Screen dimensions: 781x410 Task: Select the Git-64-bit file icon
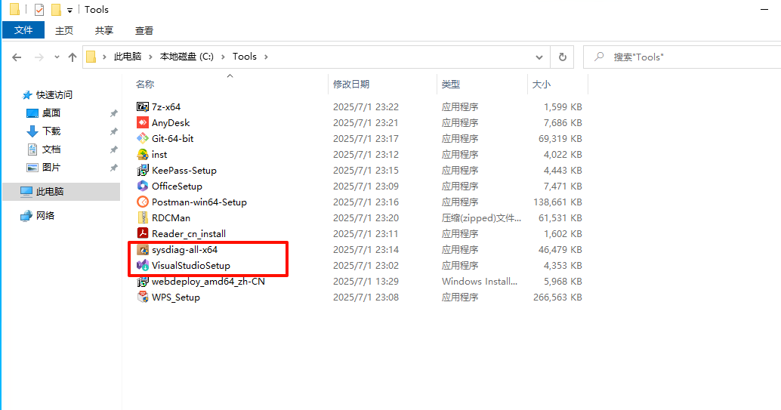pyautogui.click(x=143, y=138)
